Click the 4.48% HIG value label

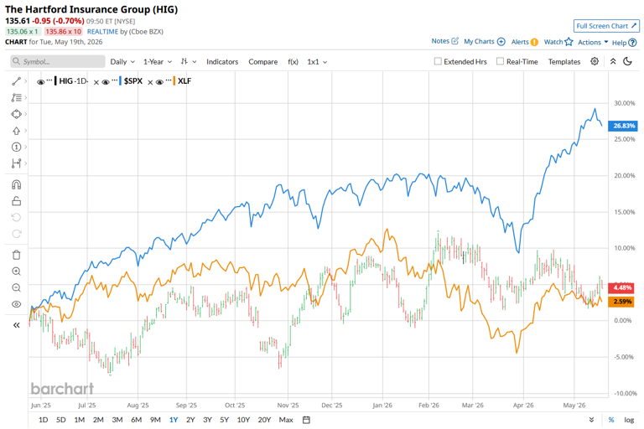tap(621, 287)
